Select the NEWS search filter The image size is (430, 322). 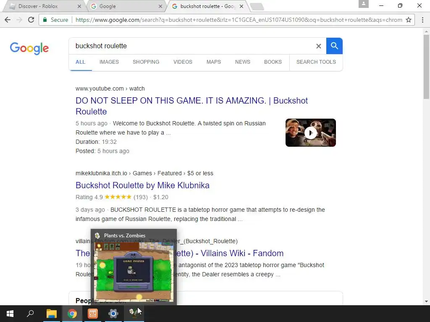pos(242,62)
